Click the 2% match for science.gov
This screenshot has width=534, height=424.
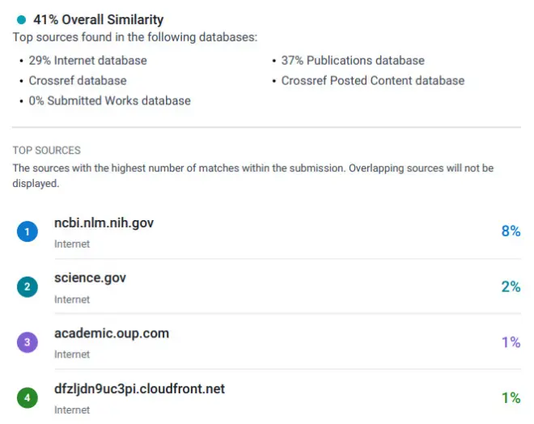pyautogui.click(x=511, y=286)
